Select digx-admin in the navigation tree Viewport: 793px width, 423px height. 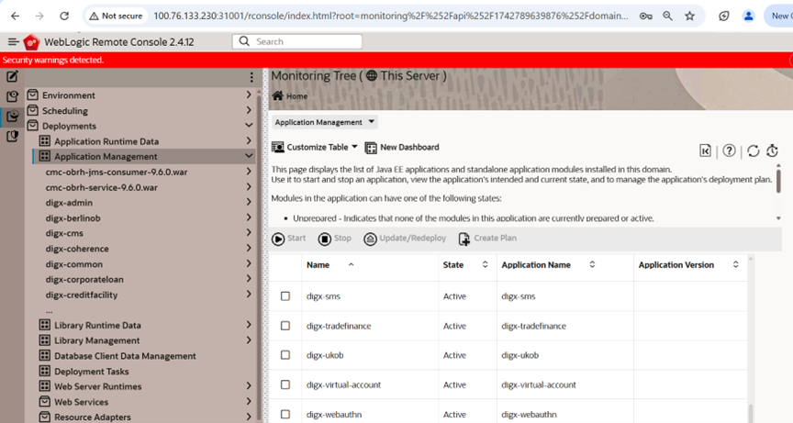(x=69, y=203)
